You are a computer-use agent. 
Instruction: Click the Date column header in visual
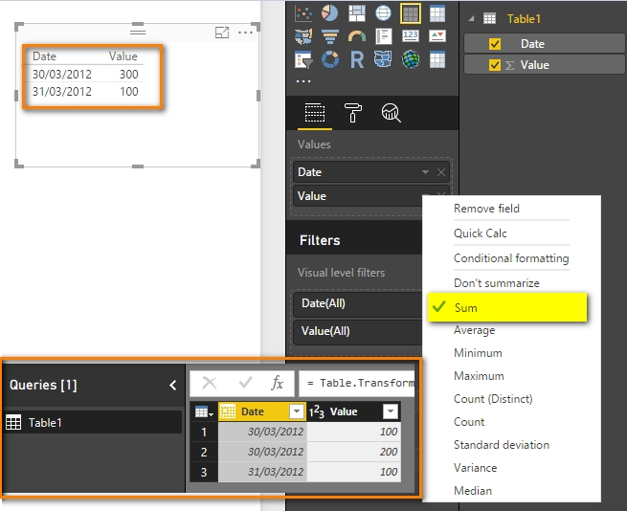[44, 56]
